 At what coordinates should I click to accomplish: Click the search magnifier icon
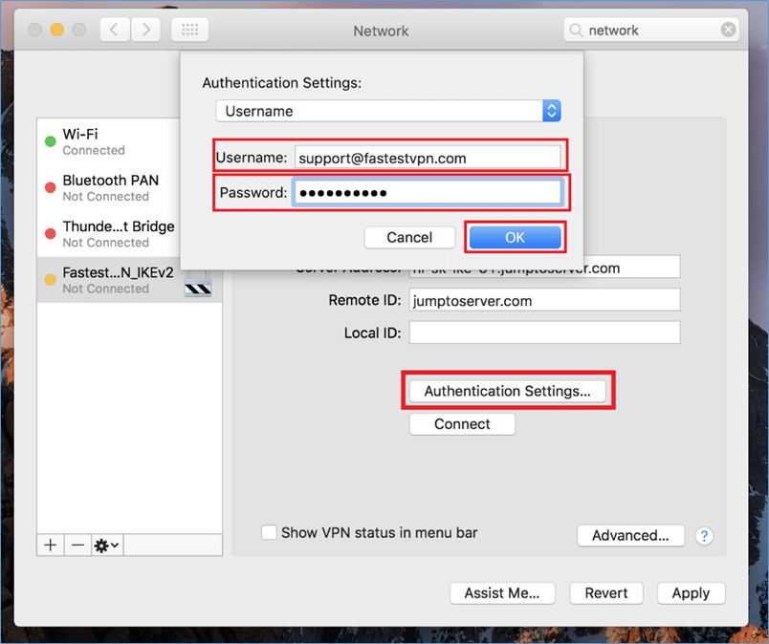click(x=576, y=31)
